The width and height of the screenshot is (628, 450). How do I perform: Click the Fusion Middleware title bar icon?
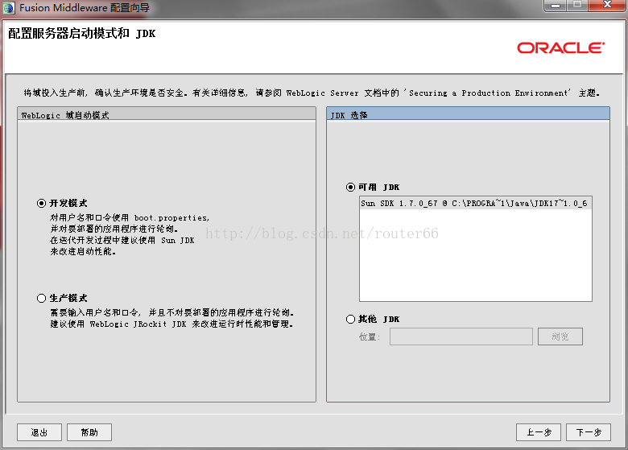click(x=9, y=7)
